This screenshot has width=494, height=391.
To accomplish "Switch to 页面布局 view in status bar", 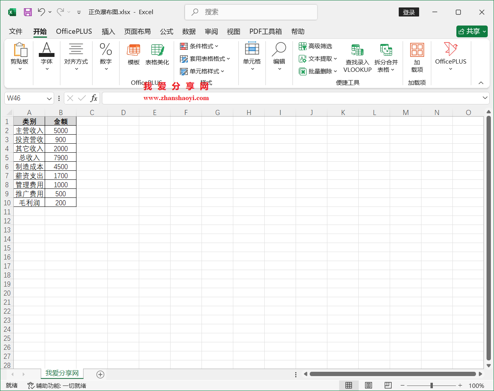I will 369,385.
